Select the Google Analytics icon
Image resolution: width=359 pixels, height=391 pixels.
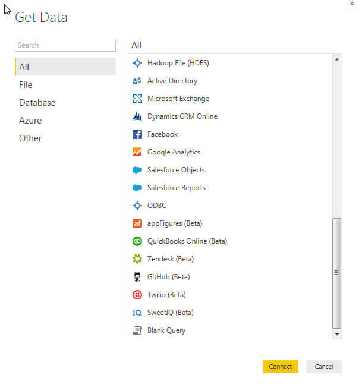137,152
